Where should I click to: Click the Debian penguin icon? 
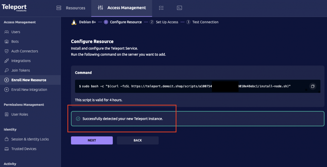[x=74, y=22]
